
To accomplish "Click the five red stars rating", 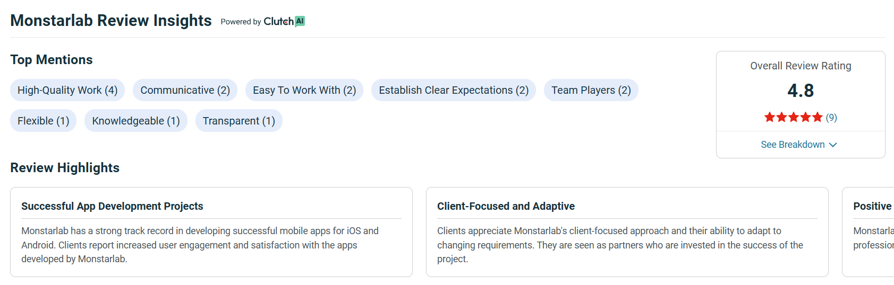I will [793, 117].
